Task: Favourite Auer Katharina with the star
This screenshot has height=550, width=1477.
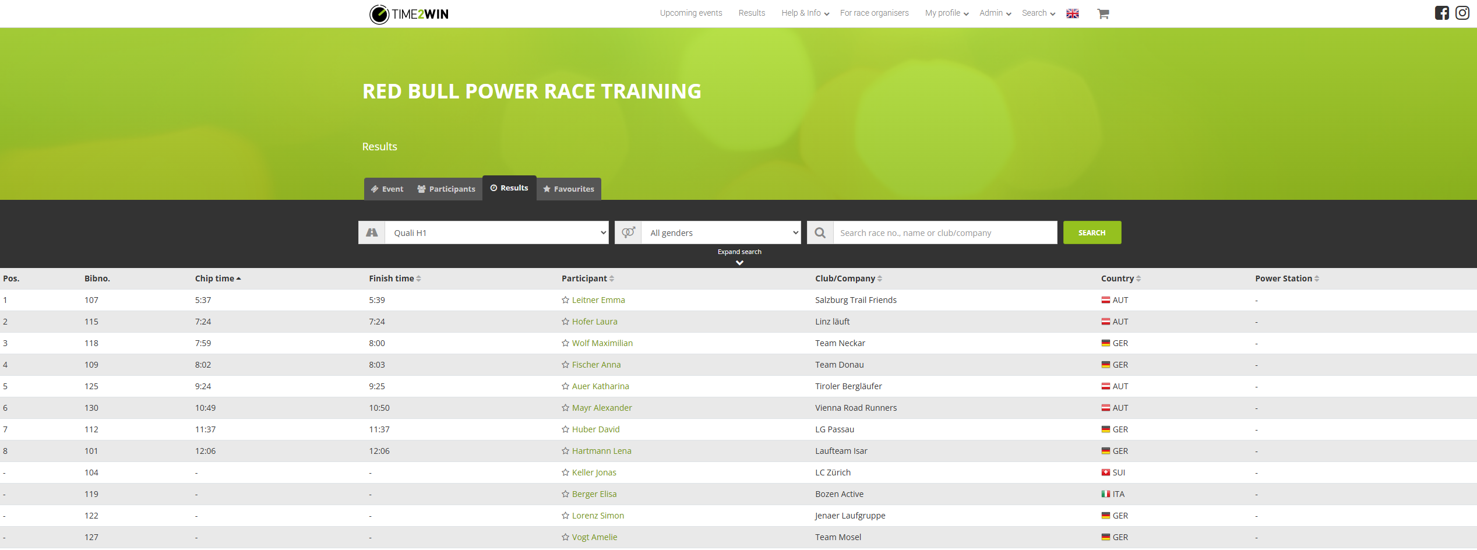Action: 565,386
